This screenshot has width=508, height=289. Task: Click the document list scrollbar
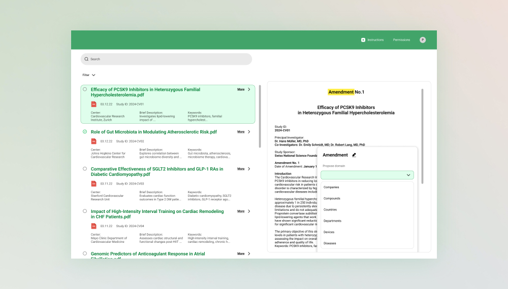click(x=260, y=117)
